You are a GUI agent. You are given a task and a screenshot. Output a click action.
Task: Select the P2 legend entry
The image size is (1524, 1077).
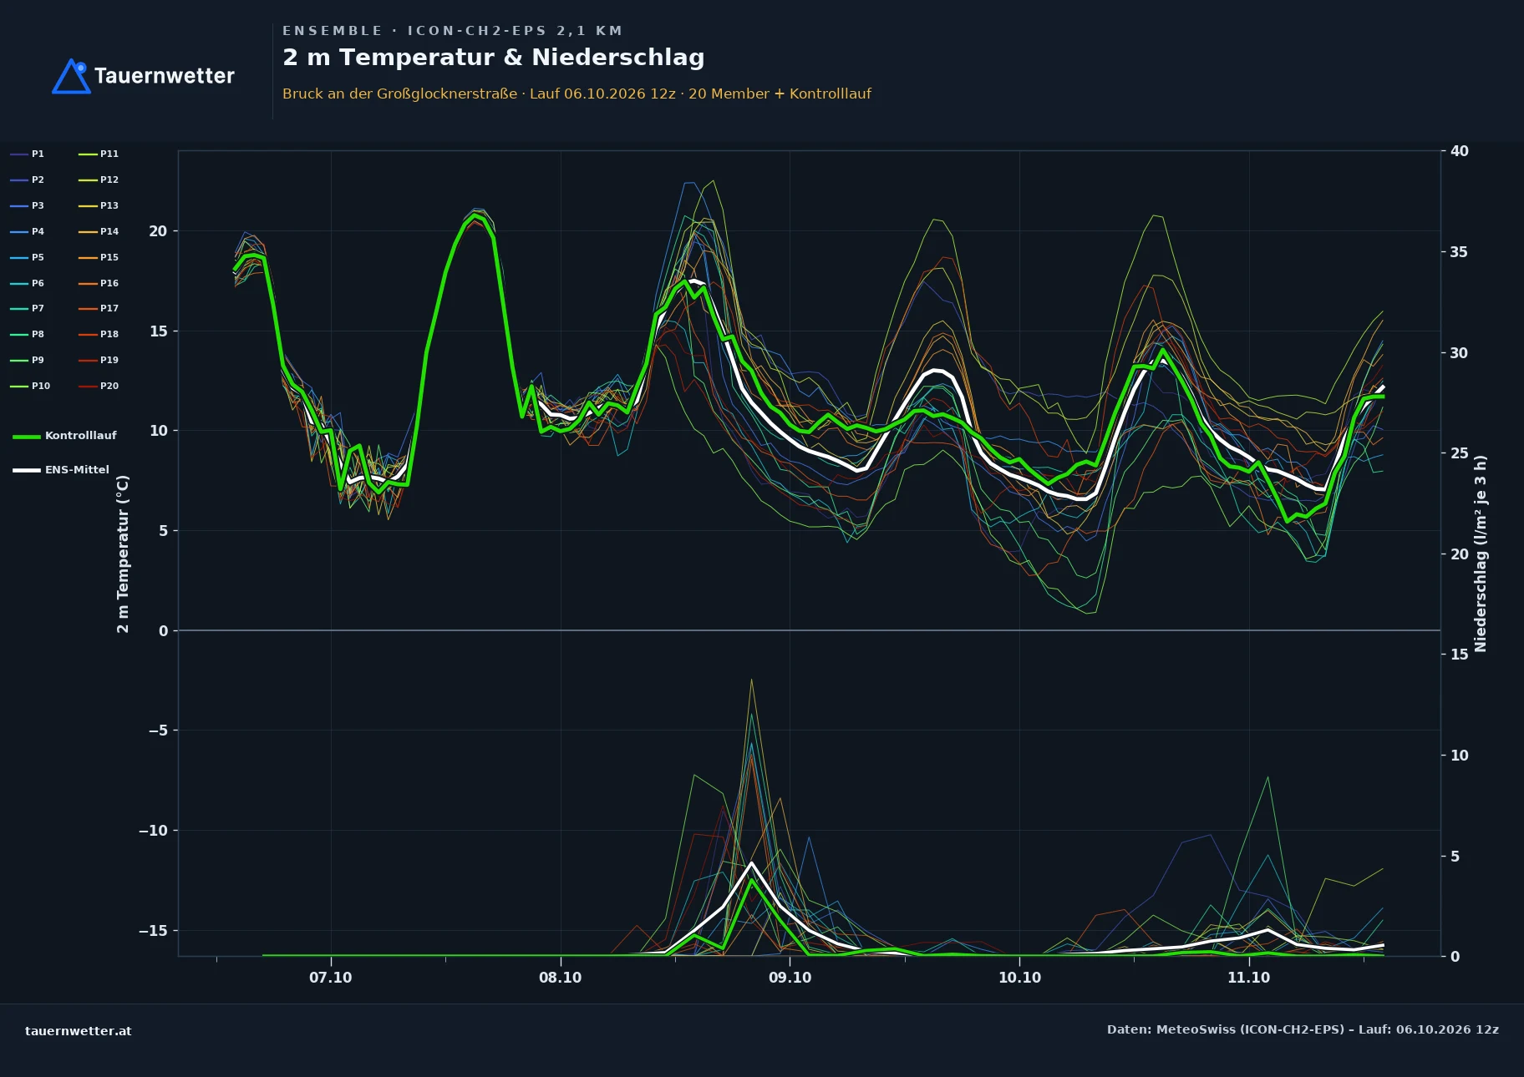pos(28,179)
